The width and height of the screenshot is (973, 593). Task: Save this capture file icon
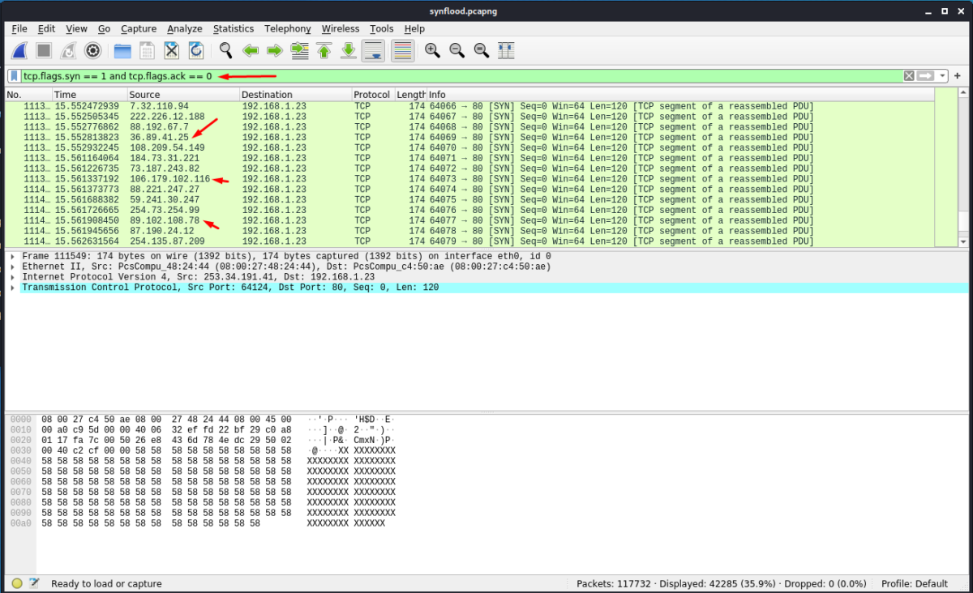point(147,50)
